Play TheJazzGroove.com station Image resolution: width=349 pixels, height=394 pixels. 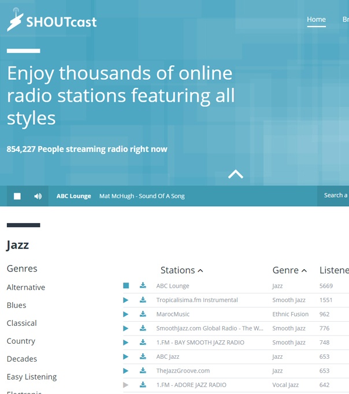125,371
